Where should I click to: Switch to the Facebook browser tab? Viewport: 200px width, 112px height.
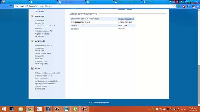point(156,2)
